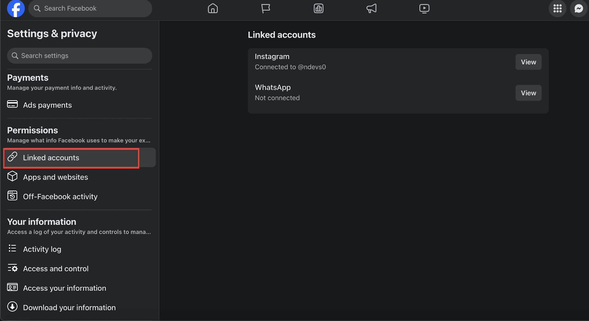
Task: Click 'Connected to @ndevs0' text
Action: pos(290,67)
